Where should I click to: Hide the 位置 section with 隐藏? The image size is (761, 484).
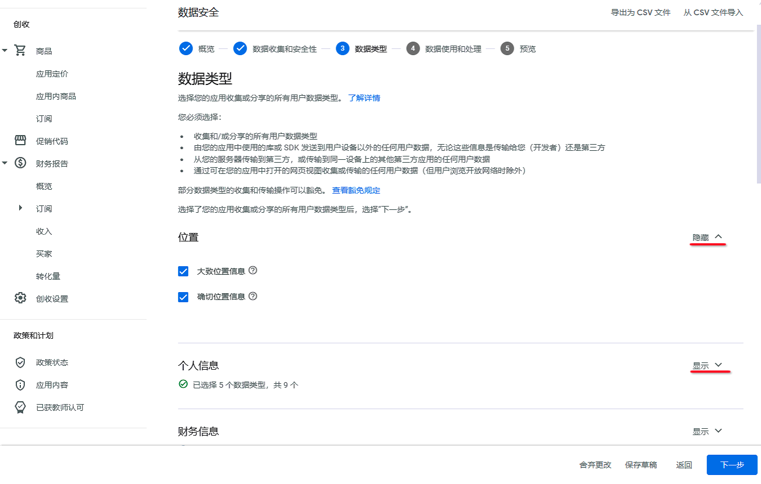tap(707, 237)
